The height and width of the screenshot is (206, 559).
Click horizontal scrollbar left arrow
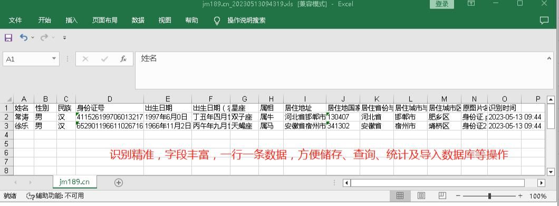coord(346,183)
